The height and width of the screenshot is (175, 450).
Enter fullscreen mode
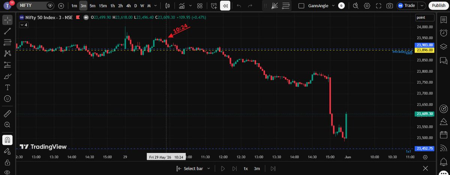378,6
